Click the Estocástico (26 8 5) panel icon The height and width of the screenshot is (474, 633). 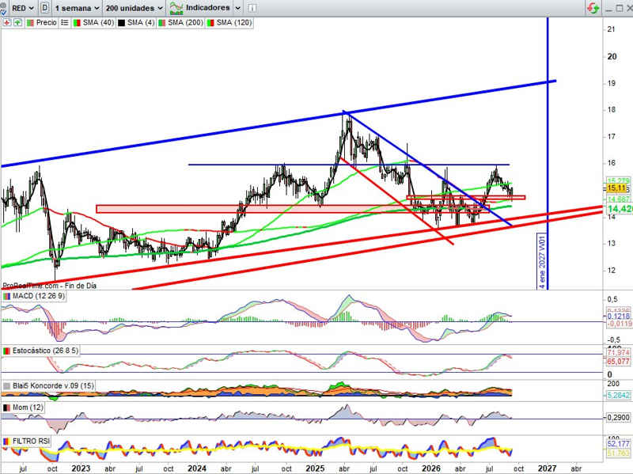[x=7, y=351]
